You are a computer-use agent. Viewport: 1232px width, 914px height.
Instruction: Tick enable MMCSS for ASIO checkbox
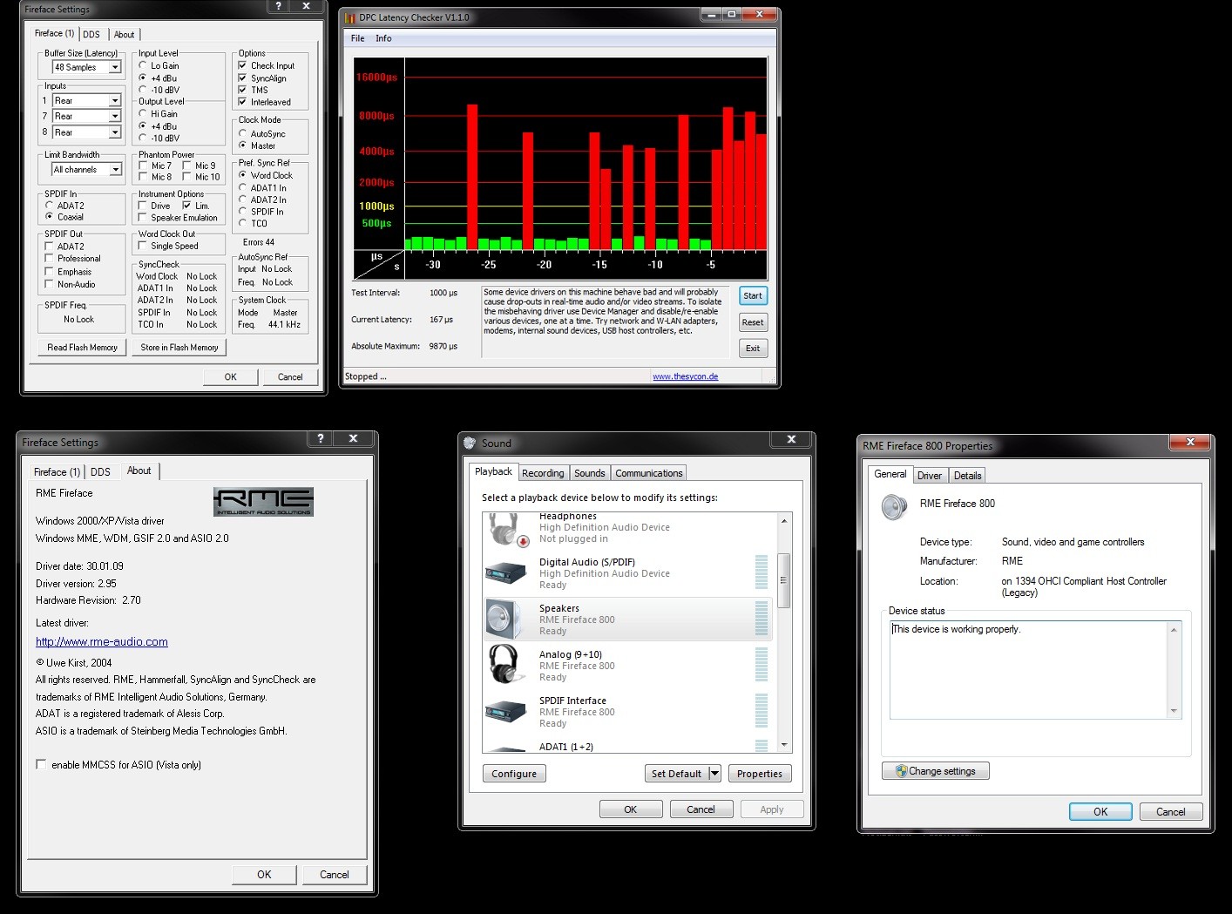(x=41, y=764)
